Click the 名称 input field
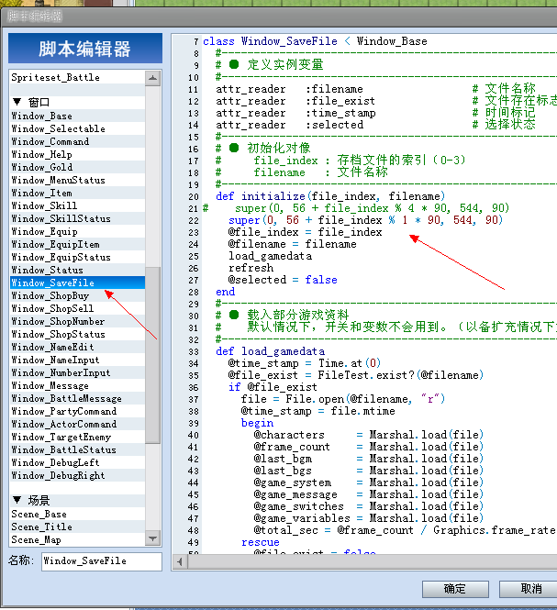This screenshot has width=557, height=610. pos(102,561)
